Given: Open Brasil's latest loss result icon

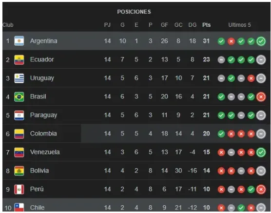Looking at the screenshot, I should (261, 97).
